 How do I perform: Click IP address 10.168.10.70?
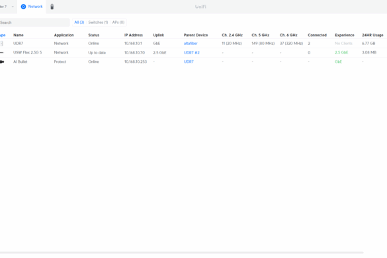(x=134, y=52)
